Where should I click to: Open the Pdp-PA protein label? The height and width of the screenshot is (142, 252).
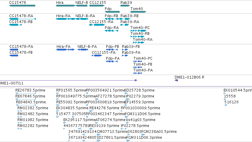(x=113, y=58)
